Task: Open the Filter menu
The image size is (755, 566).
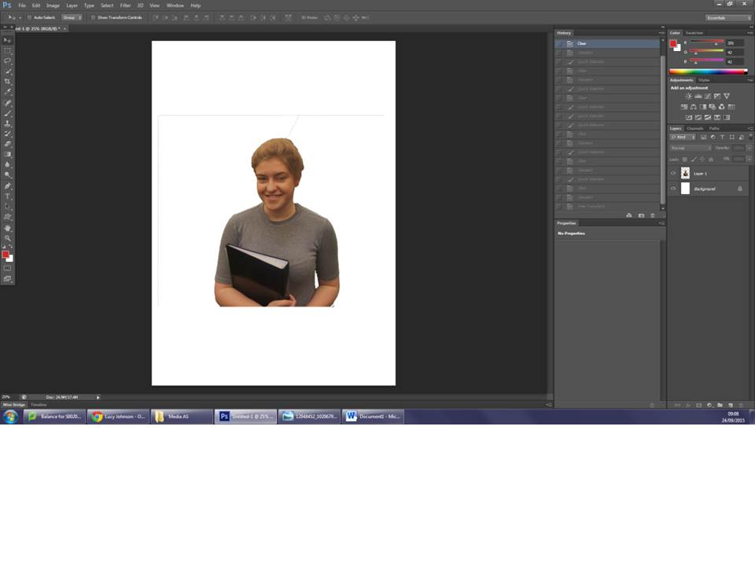Action: point(125,6)
